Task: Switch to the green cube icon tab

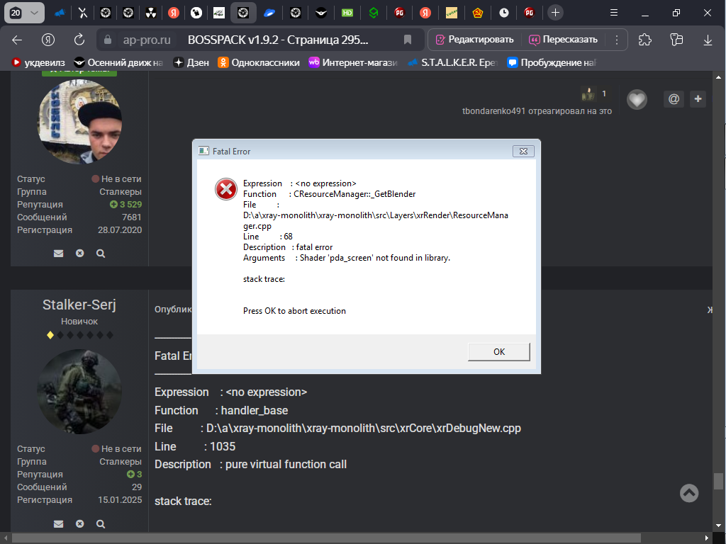Action: tap(373, 13)
